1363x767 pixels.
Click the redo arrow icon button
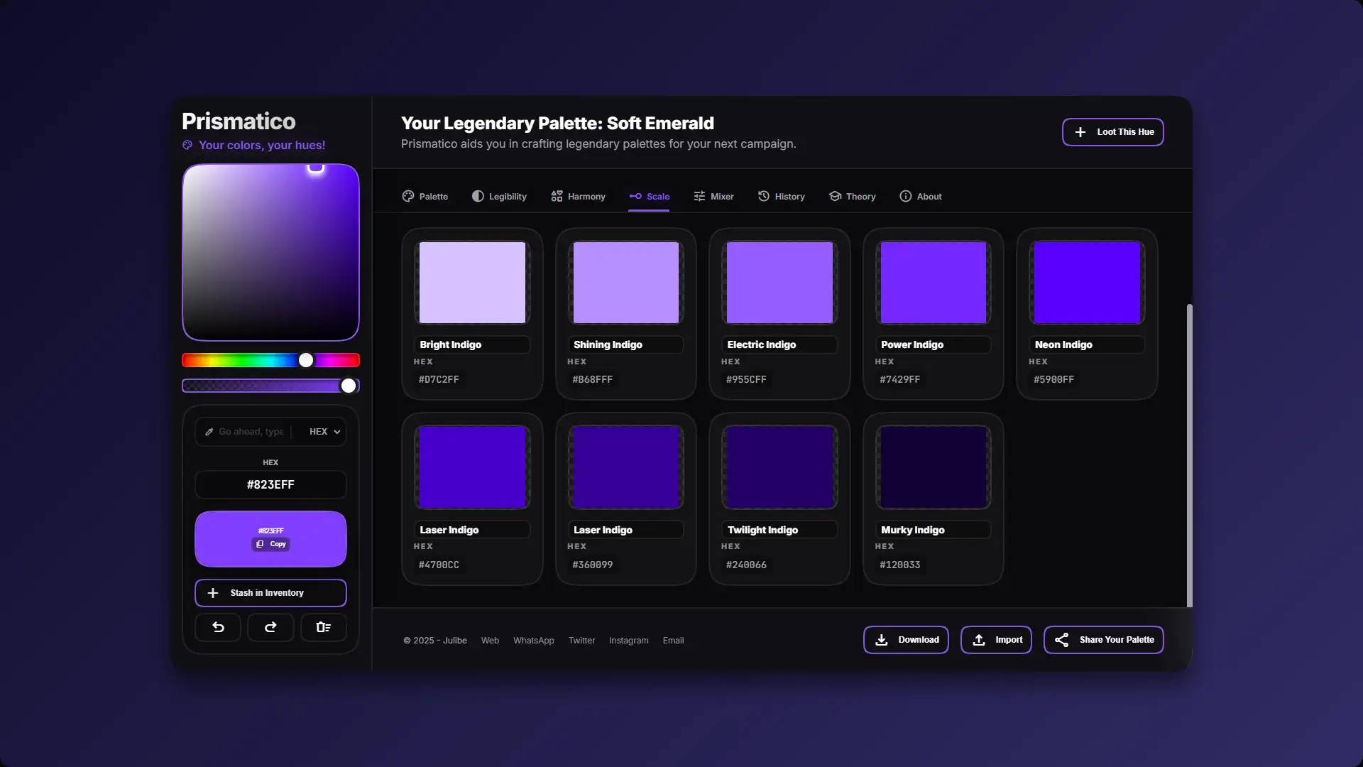coord(270,627)
